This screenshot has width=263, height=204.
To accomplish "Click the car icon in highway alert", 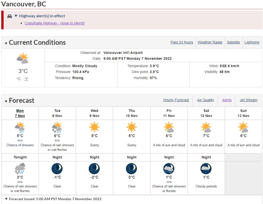I will [10, 16].
